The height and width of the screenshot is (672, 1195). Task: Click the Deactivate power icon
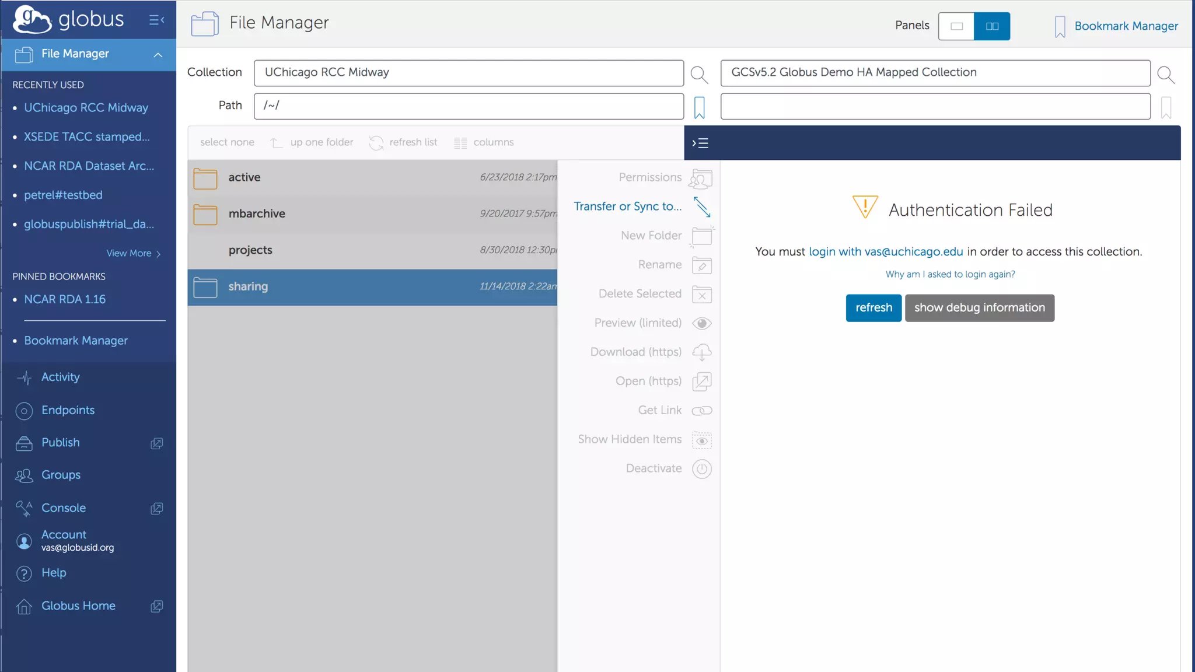coord(701,469)
